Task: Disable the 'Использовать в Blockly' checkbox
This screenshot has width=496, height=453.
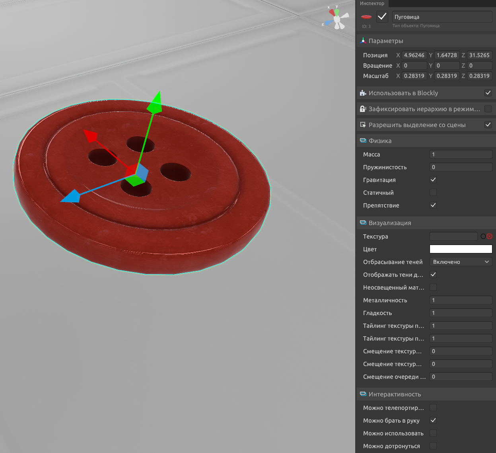Action: 488,93
